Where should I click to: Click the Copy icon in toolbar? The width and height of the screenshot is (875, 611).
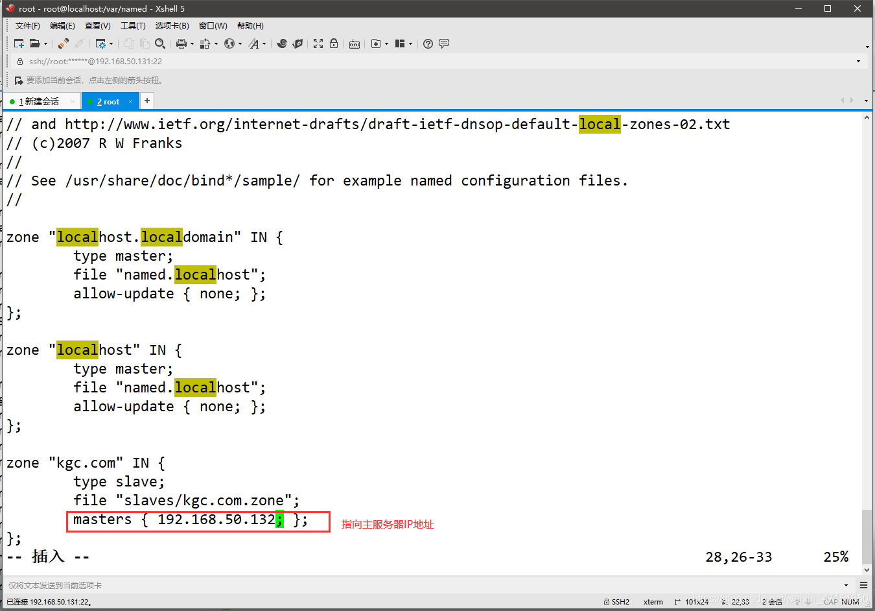(129, 43)
